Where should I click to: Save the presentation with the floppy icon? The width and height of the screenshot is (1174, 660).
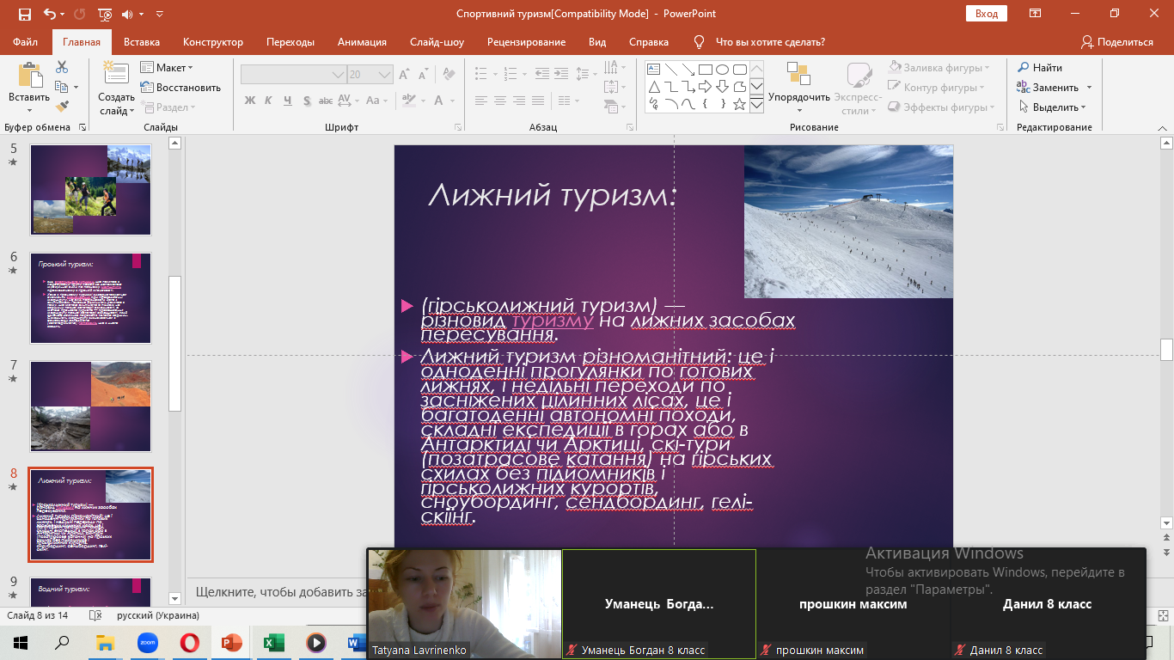(24, 14)
